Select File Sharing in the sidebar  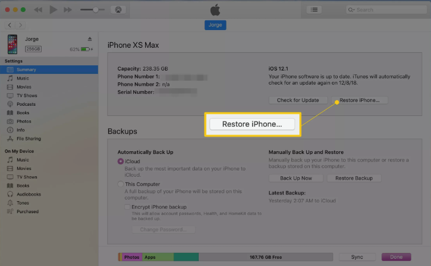pos(28,139)
